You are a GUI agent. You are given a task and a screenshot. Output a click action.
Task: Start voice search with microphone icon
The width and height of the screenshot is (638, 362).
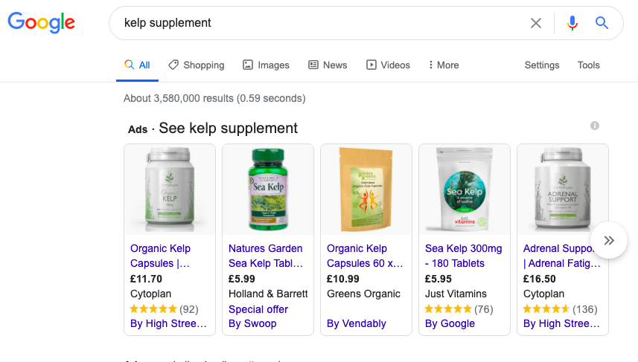click(572, 23)
